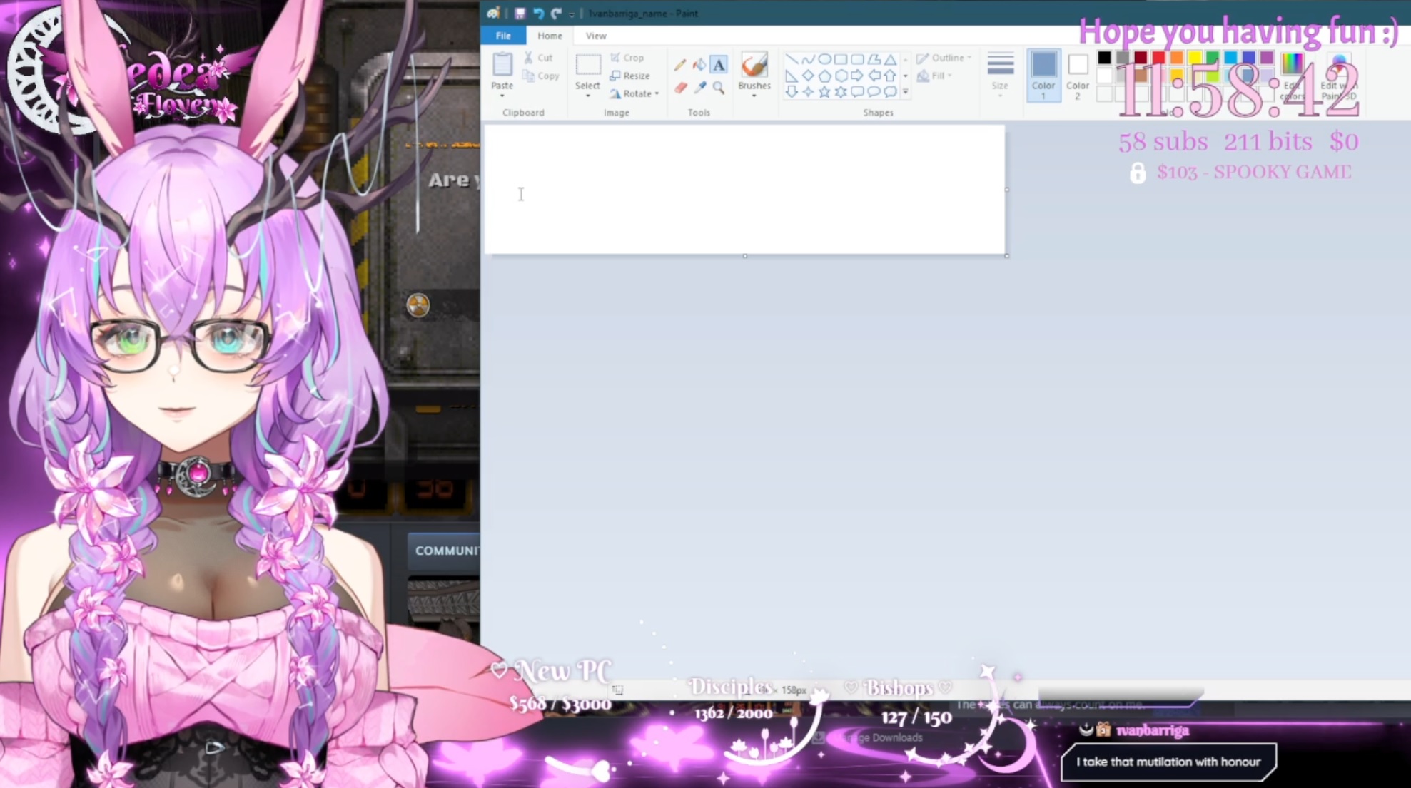Select the Up arrow shape
This screenshot has height=788, width=1411.
coord(890,76)
